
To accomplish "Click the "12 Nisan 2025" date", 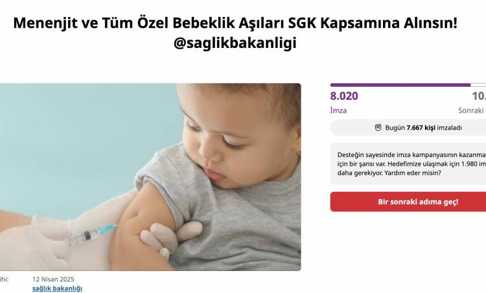I will (x=53, y=279).
